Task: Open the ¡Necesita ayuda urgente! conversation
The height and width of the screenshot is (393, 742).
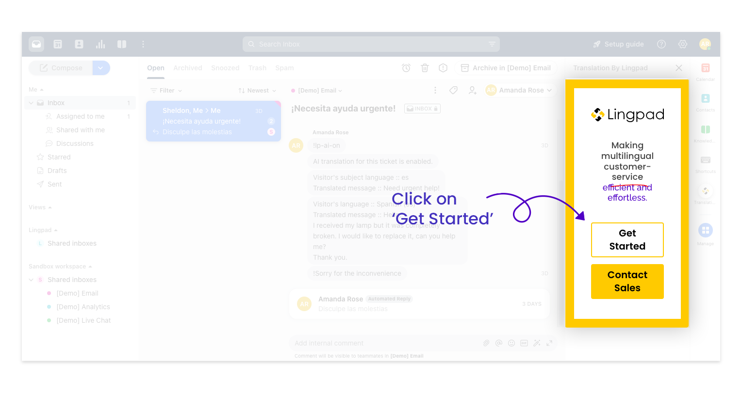Action: pyautogui.click(x=214, y=121)
